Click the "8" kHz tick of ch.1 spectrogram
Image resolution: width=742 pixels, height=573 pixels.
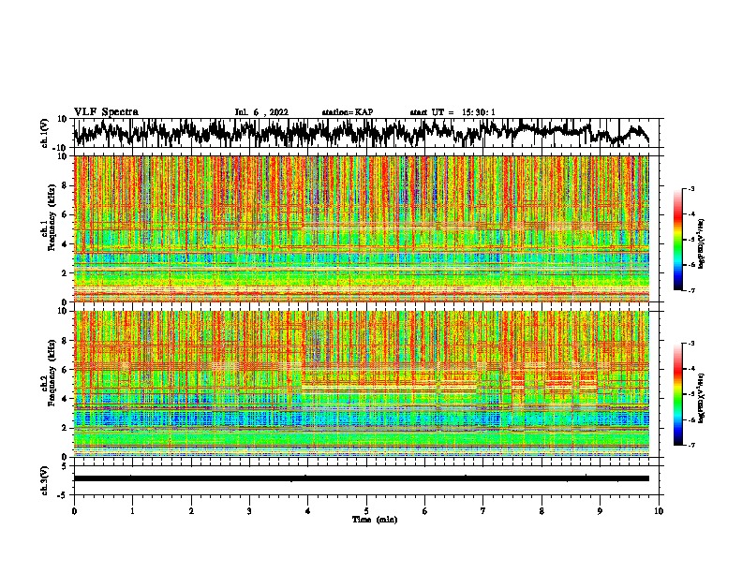(x=65, y=185)
